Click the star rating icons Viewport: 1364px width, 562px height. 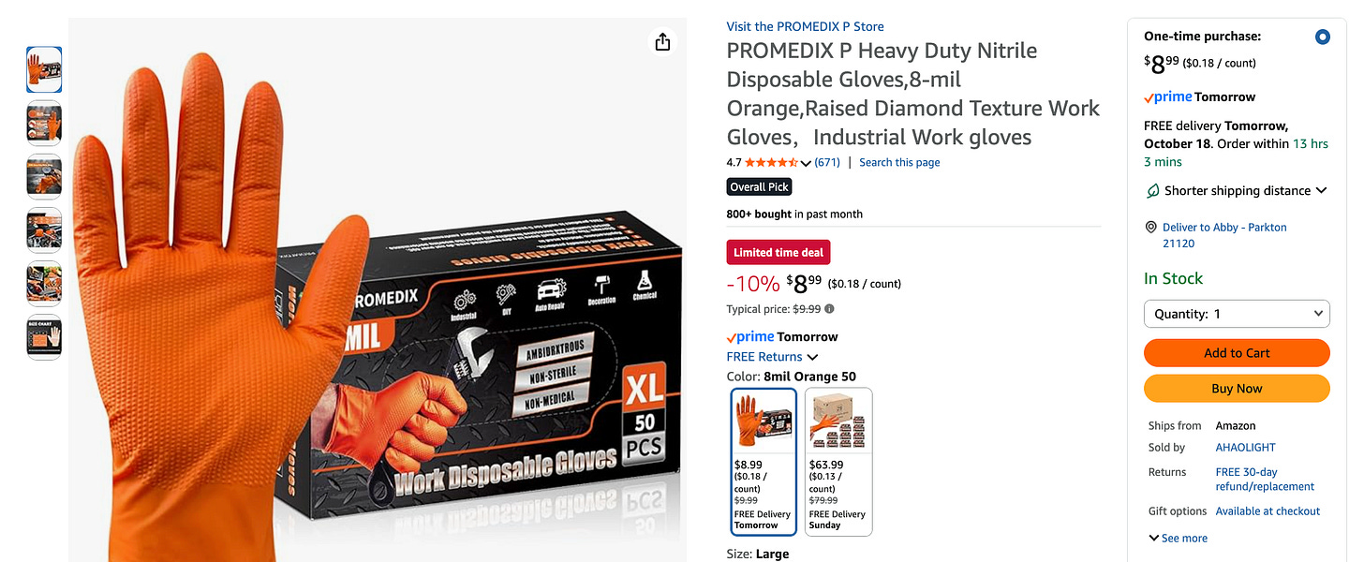(x=771, y=162)
